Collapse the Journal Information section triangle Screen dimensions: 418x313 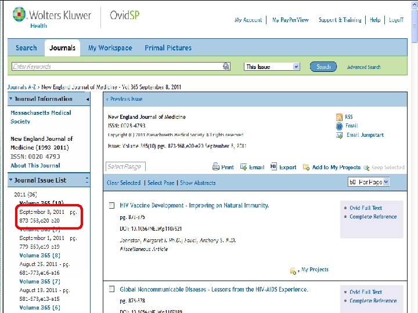pos(10,99)
